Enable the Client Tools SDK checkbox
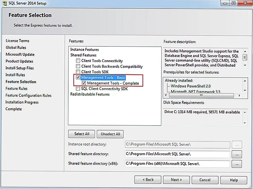Screen dimensions: 253x189 click(x=78, y=72)
